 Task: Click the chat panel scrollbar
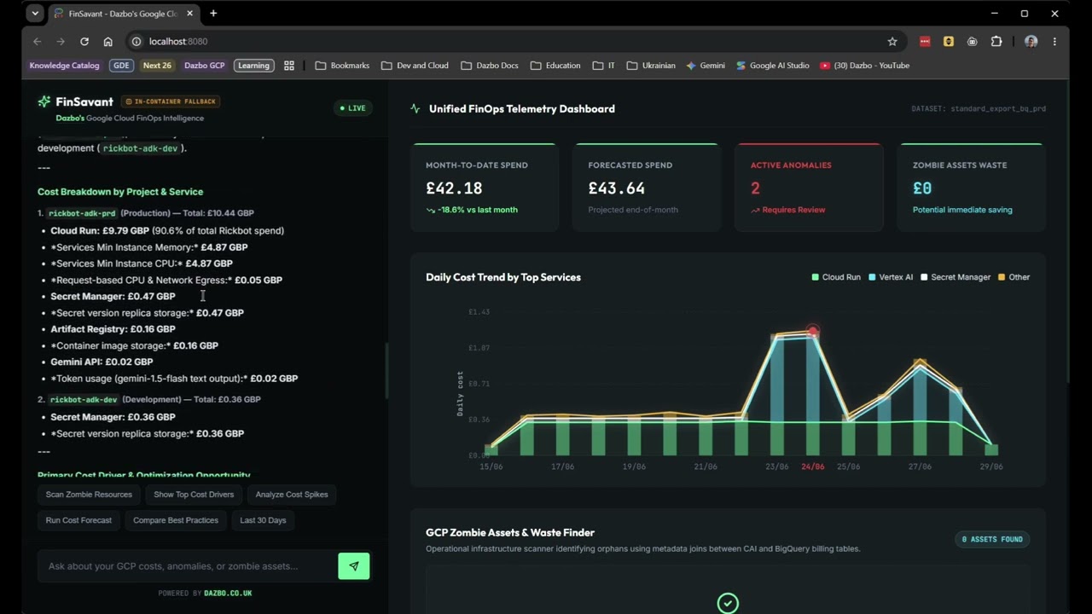(386, 370)
